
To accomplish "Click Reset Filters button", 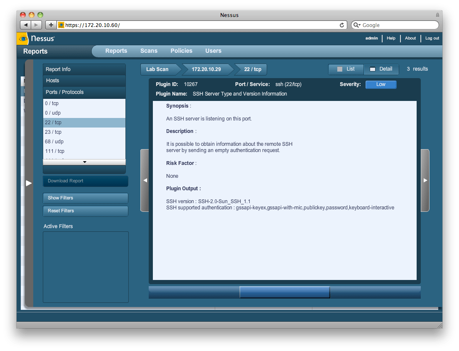I will pos(86,211).
